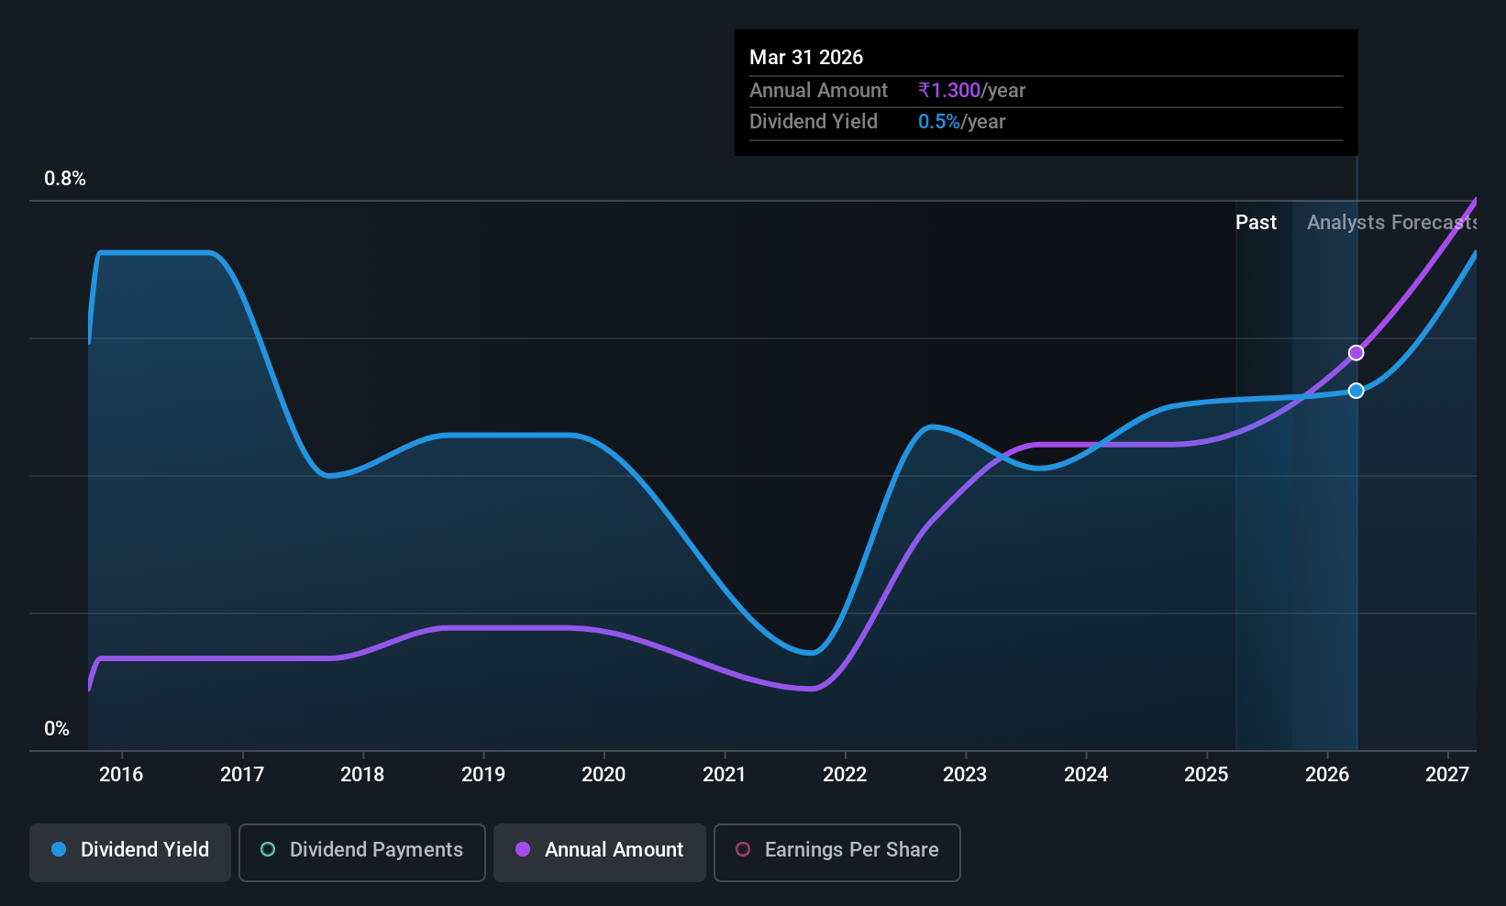
Task: Click the 2025 x-axis label
Action: pyautogui.click(x=1206, y=775)
